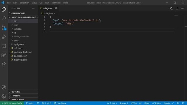Screen dimensions: 187x105
Task: Synchronize changes icon in status bar
Action: click(38, 103)
